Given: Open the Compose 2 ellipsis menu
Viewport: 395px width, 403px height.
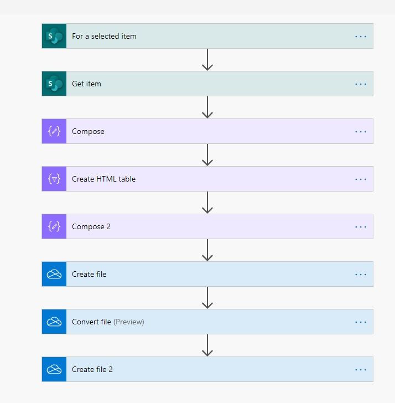Looking at the screenshot, I should tap(361, 227).
